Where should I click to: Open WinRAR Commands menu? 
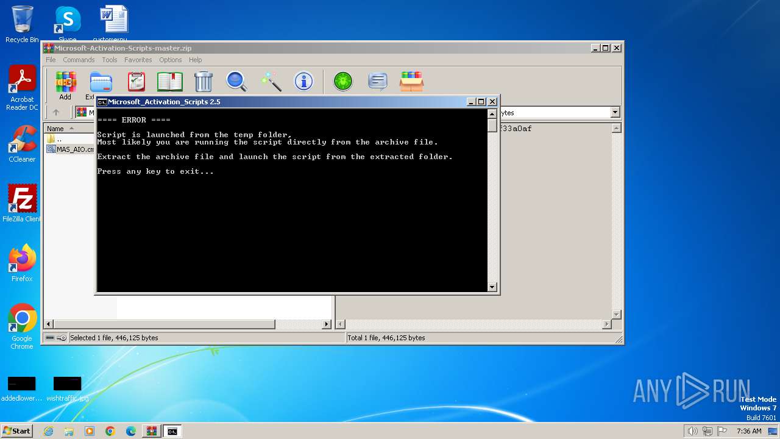click(x=79, y=60)
